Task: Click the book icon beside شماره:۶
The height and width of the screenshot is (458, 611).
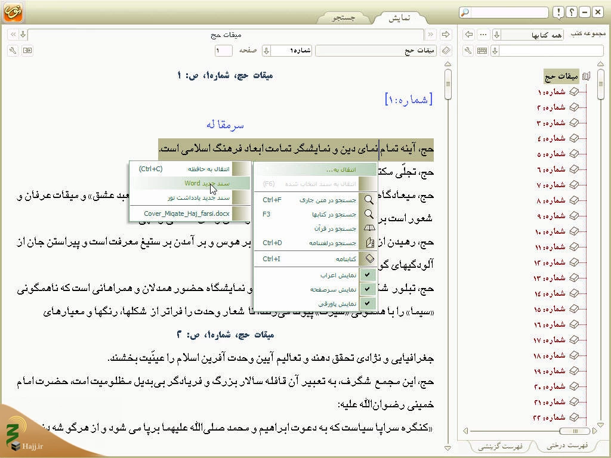Action: click(574, 169)
